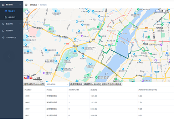174x119 pixels.
Task: Pan map right using the compass arrow
Action: pyautogui.click(x=29, y=12)
